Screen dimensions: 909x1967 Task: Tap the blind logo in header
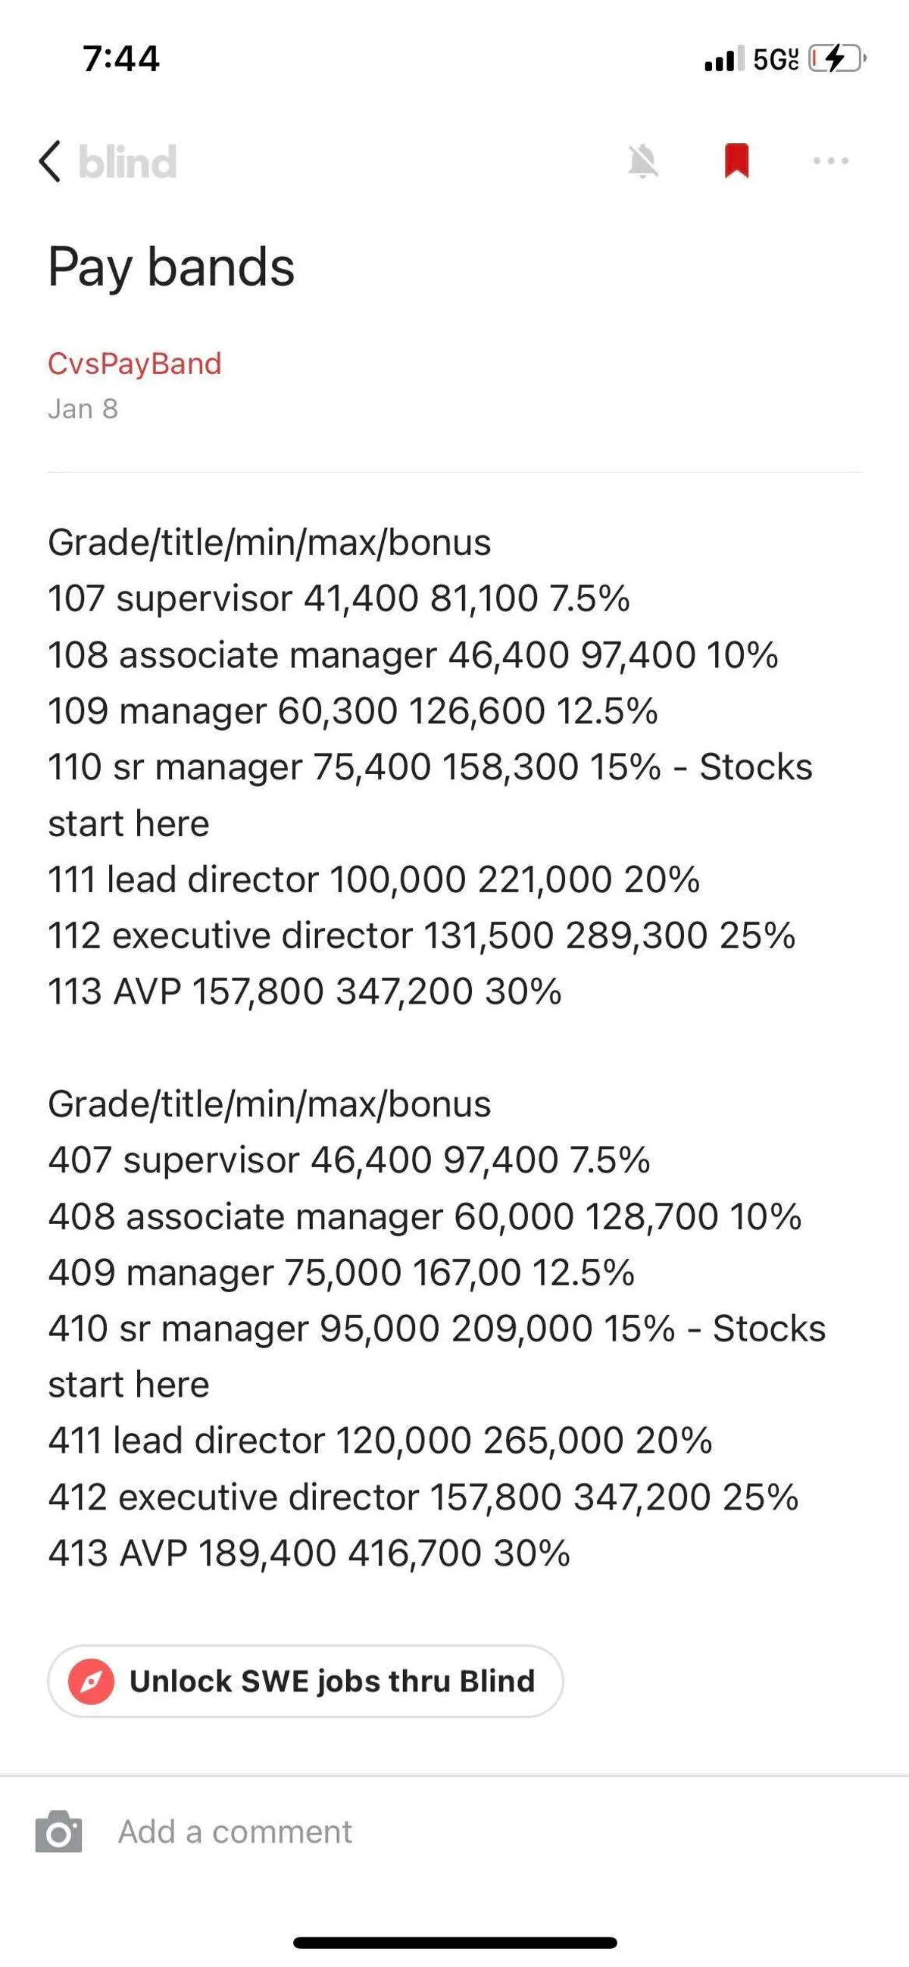(x=127, y=162)
